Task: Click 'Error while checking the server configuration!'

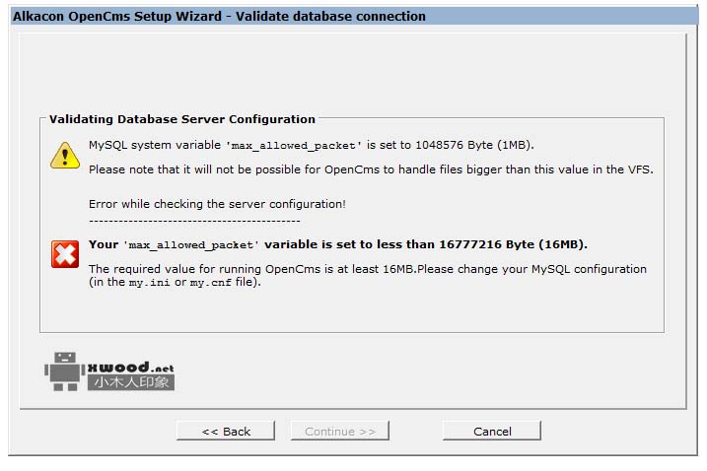Action: 217,204
